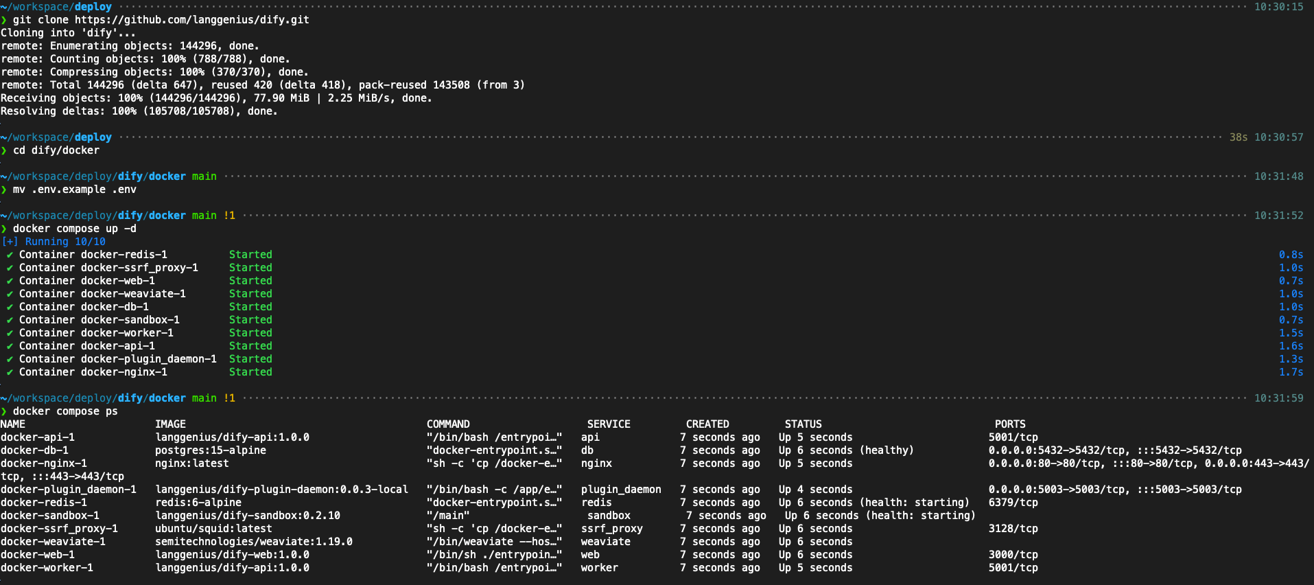The width and height of the screenshot is (1314, 585).
Task: Click the image 'semitechnologies/weaviate:1.19.0'
Action: [x=254, y=542]
